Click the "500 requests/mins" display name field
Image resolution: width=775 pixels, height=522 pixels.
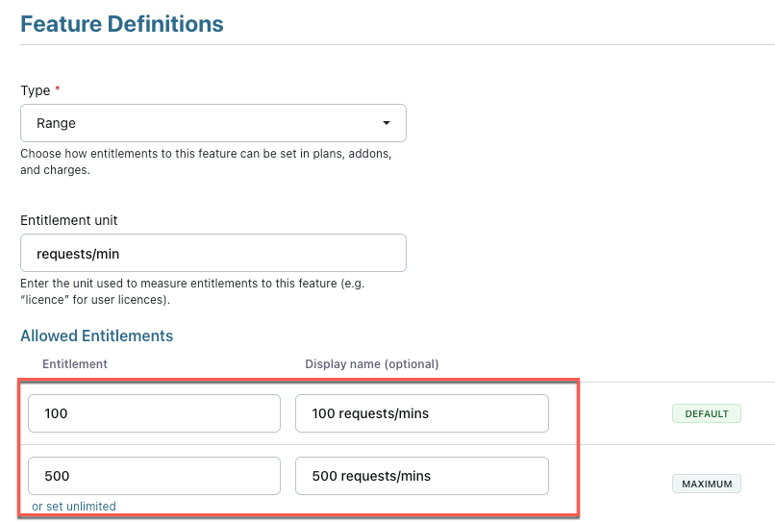tap(421, 476)
